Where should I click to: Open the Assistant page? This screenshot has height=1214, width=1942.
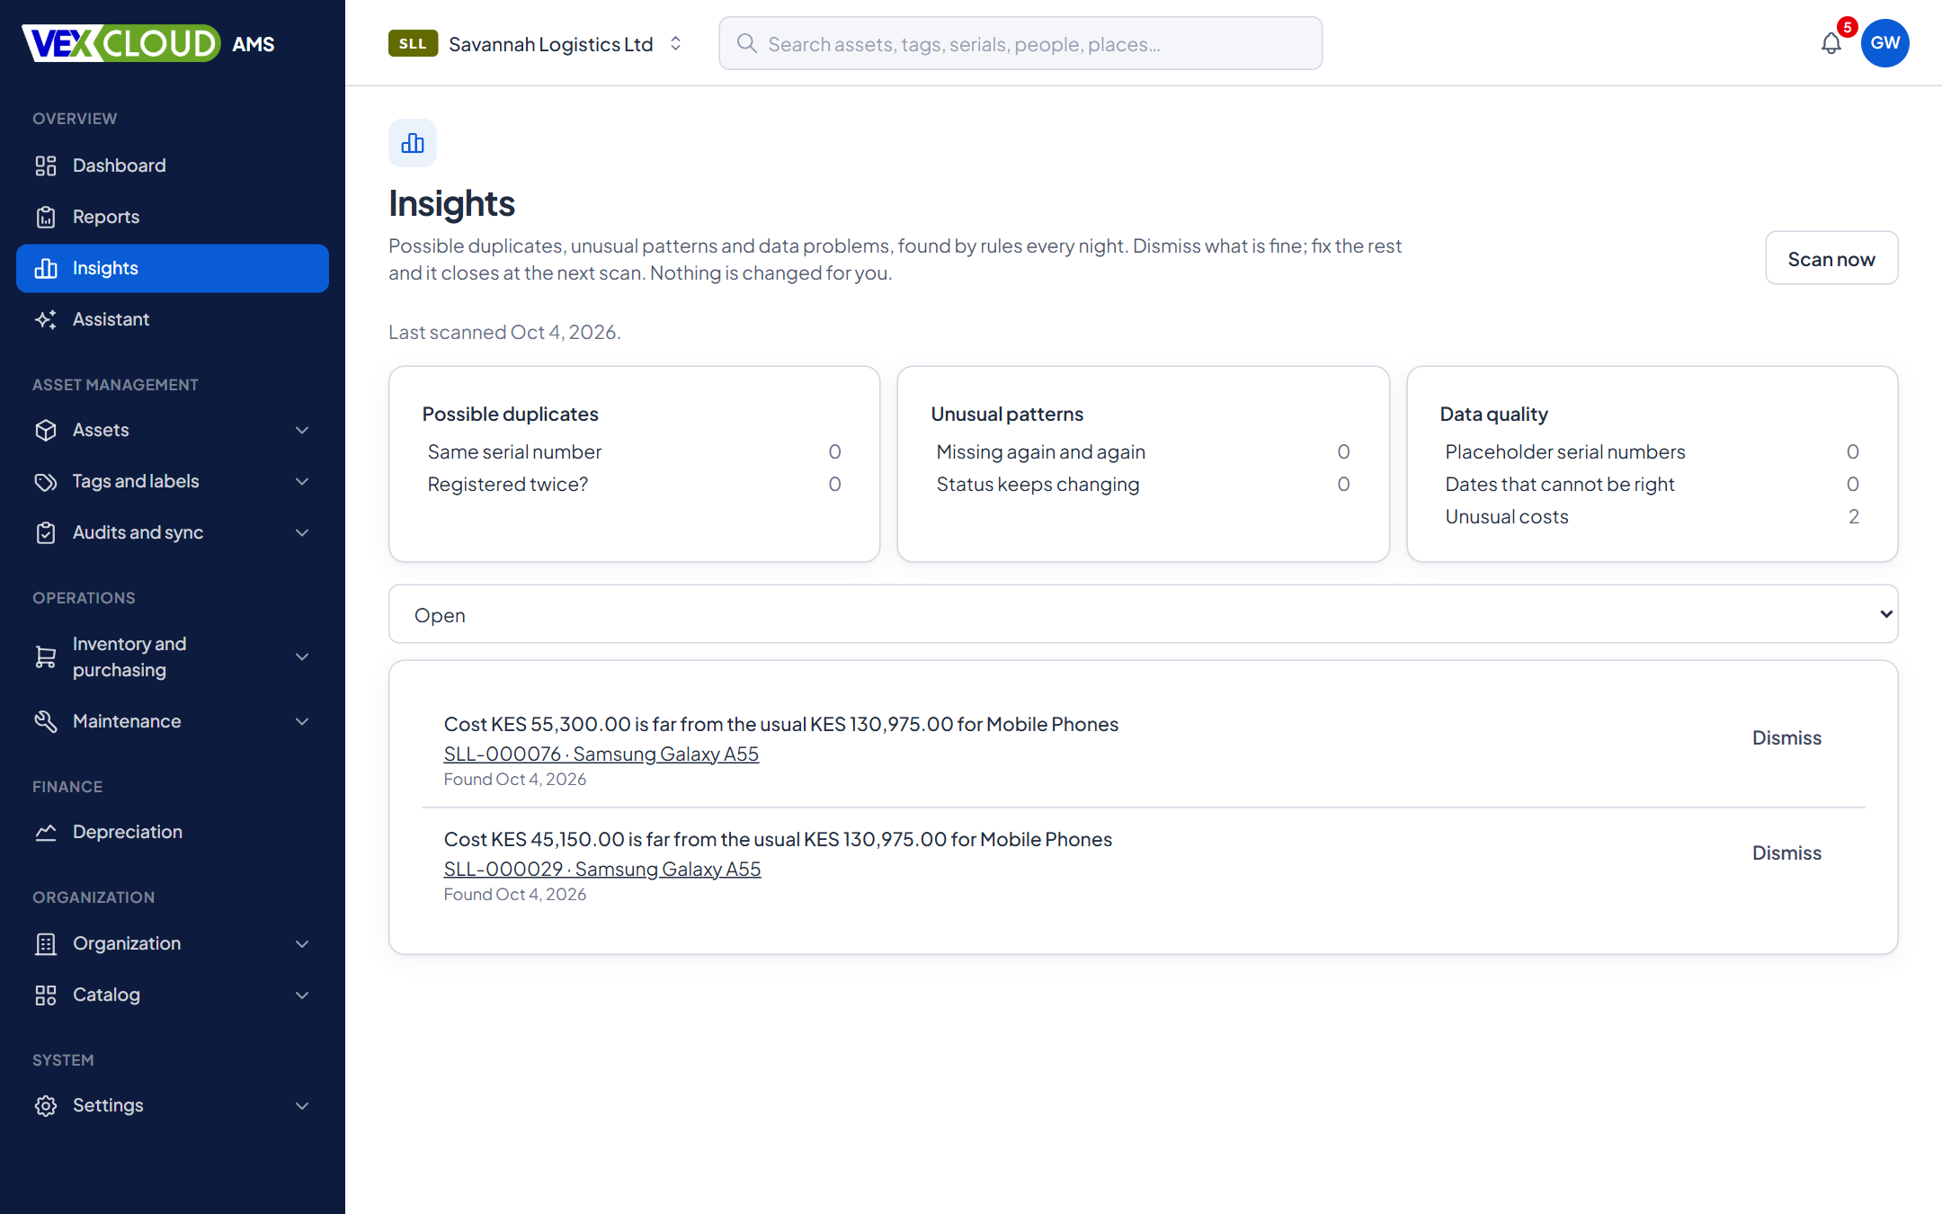[173, 319]
